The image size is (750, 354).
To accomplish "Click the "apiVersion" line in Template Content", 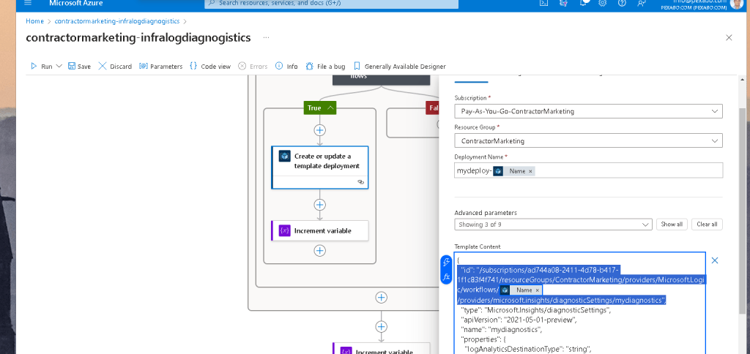I will point(519,320).
